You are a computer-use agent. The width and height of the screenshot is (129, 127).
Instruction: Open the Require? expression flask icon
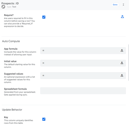[x=122, y=17]
